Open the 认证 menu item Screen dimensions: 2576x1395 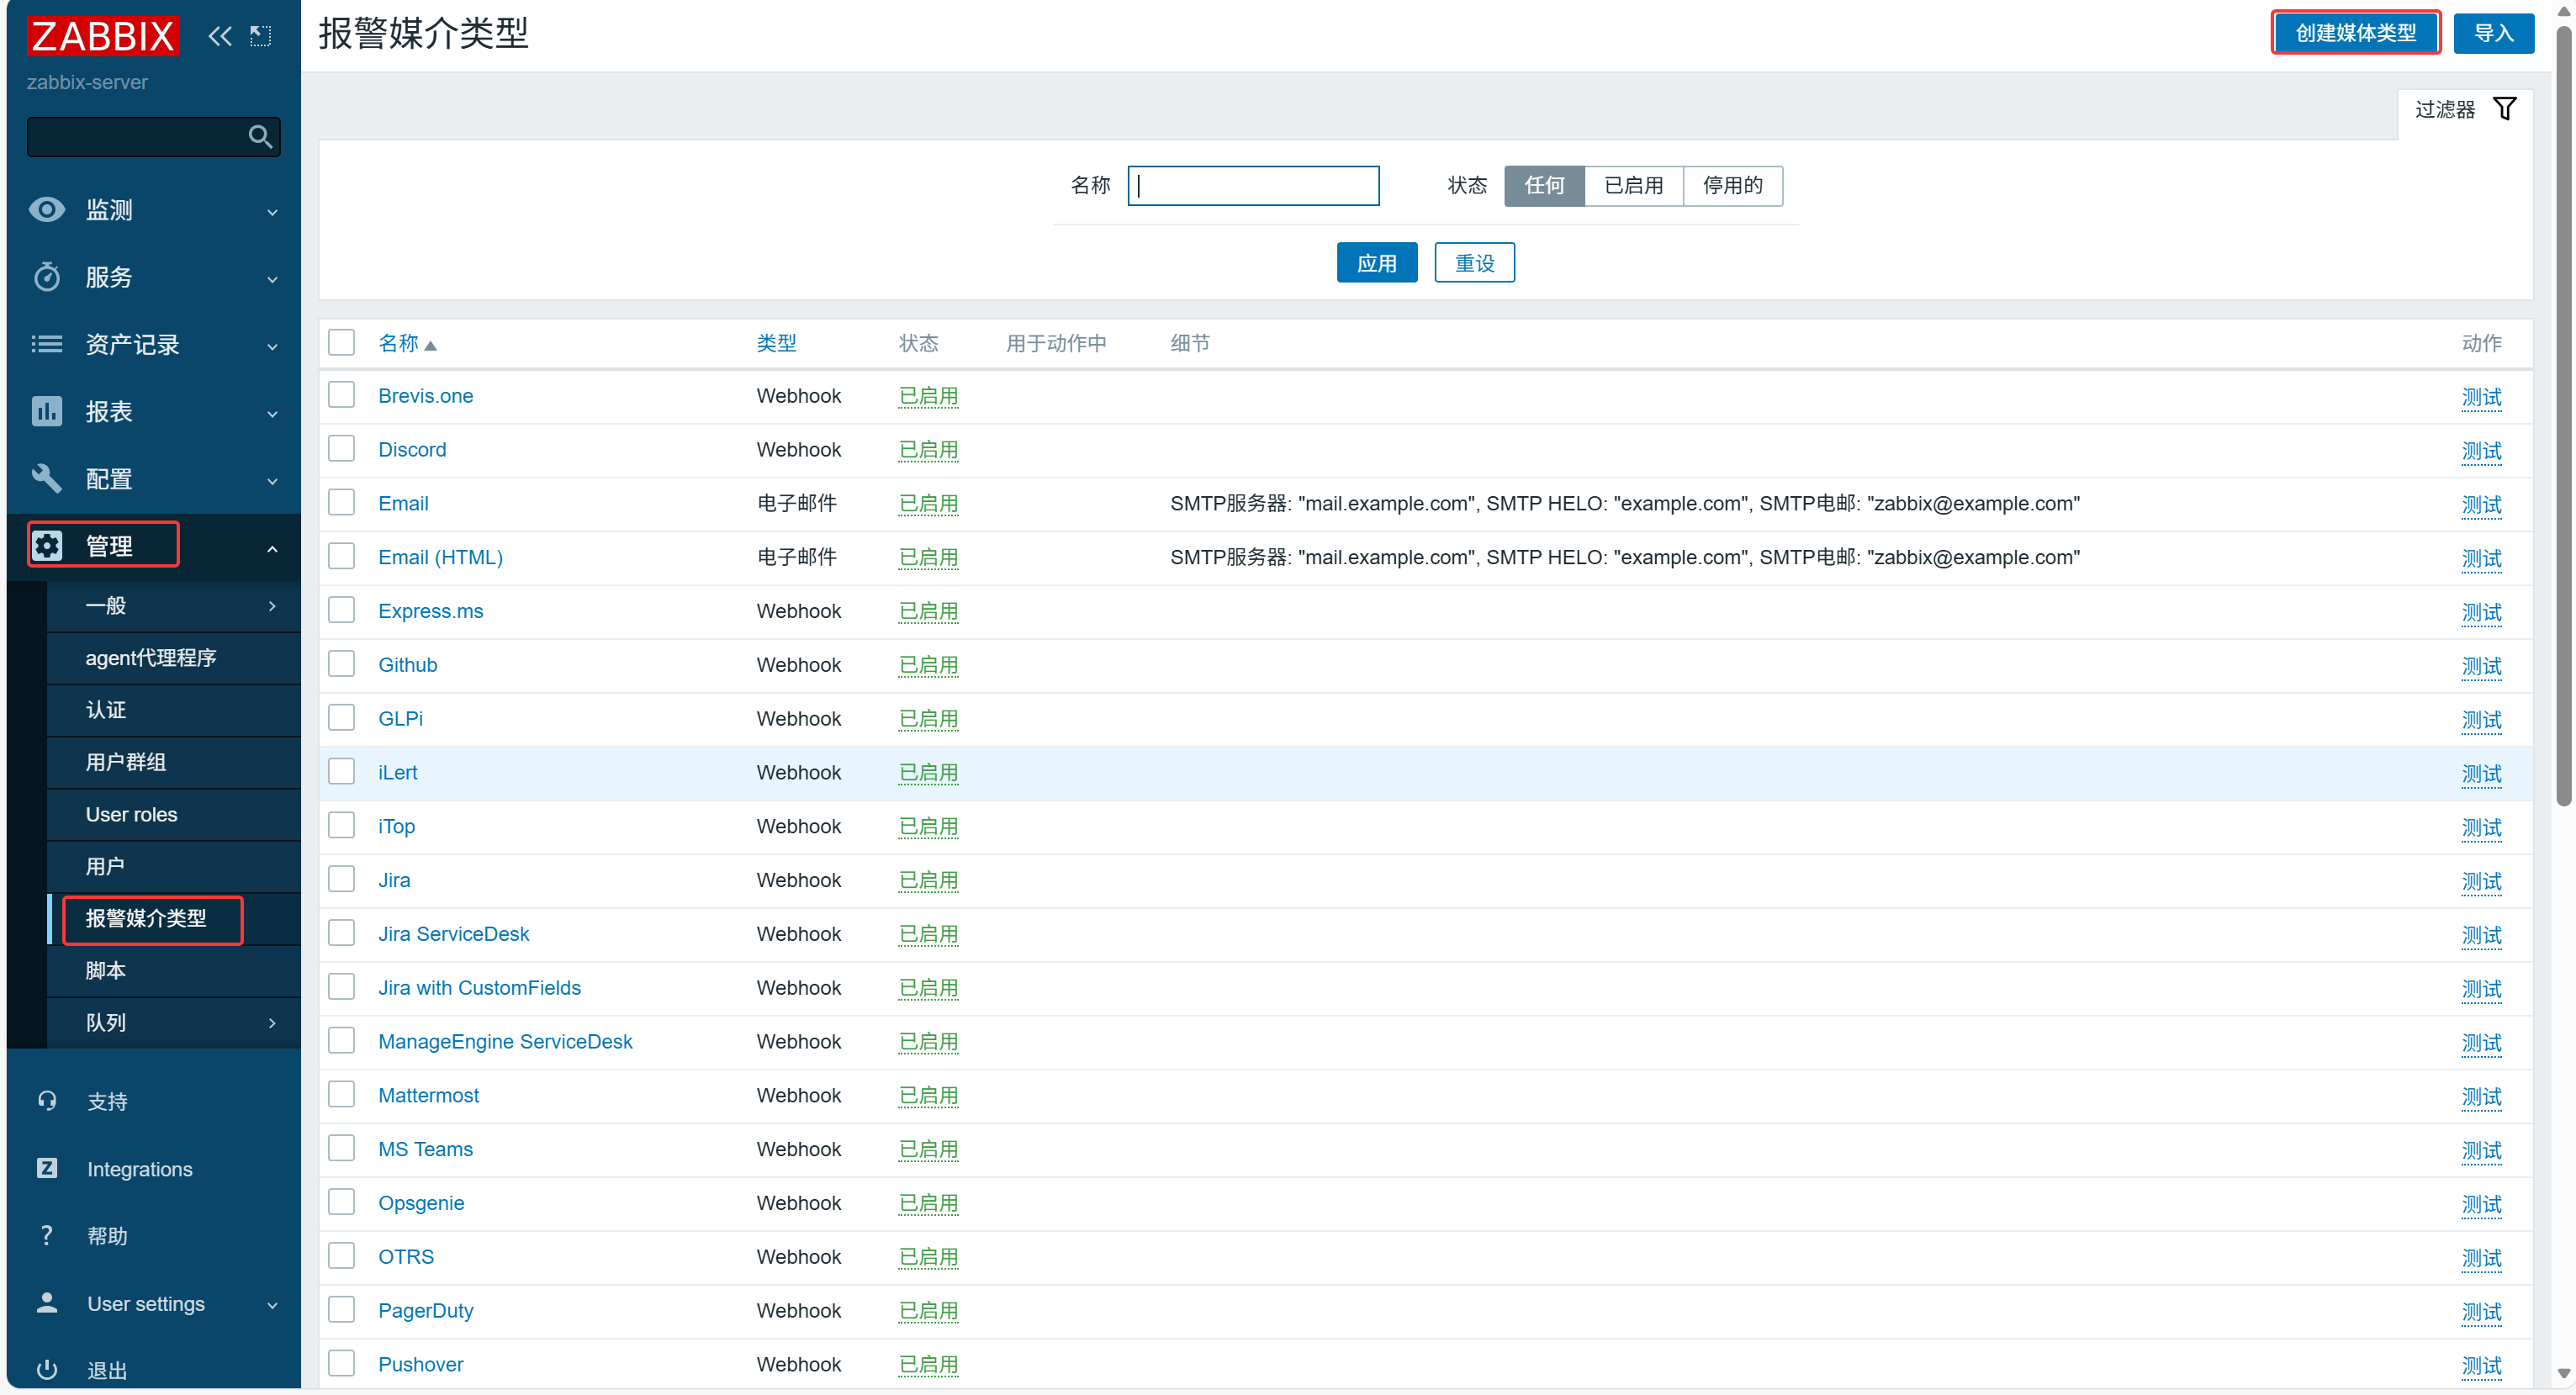click(x=174, y=709)
